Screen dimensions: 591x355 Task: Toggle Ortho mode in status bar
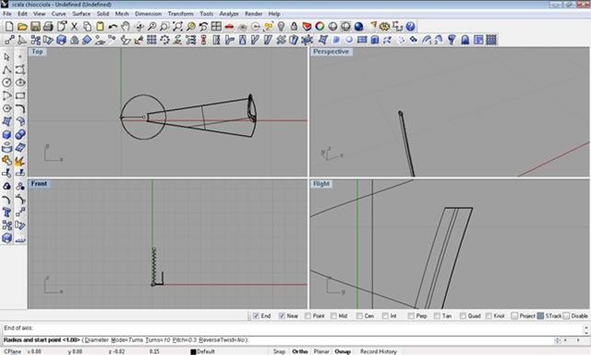[299, 351]
